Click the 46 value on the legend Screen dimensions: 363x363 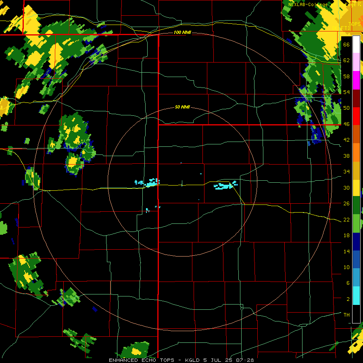[346, 124]
